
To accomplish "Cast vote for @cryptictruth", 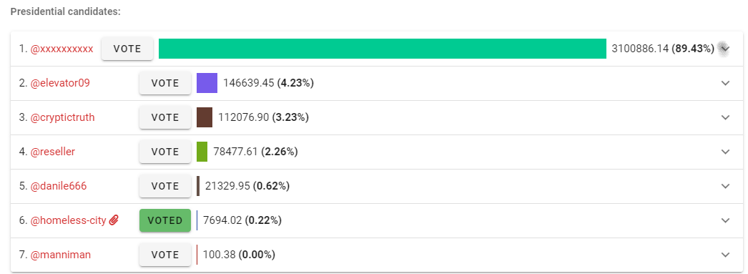I will coord(165,117).
